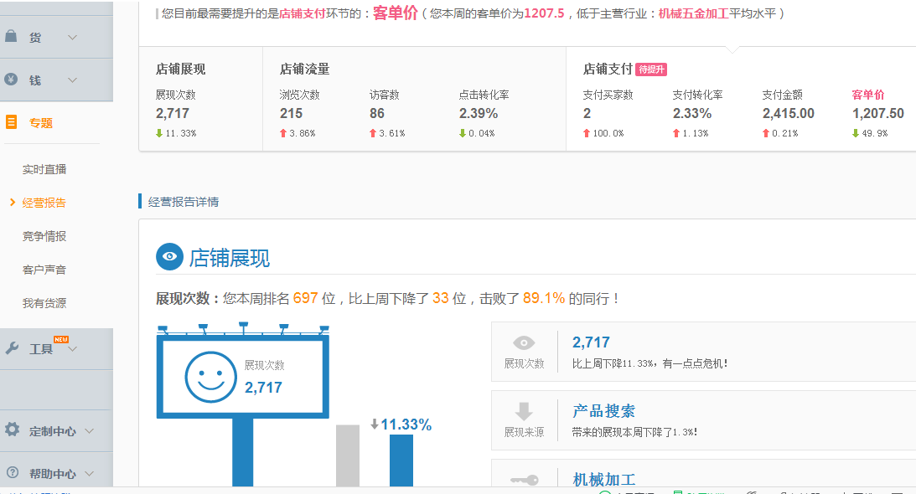916x494 pixels.
Task: Open 客户声音 sidebar item
Action: tap(44, 270)
